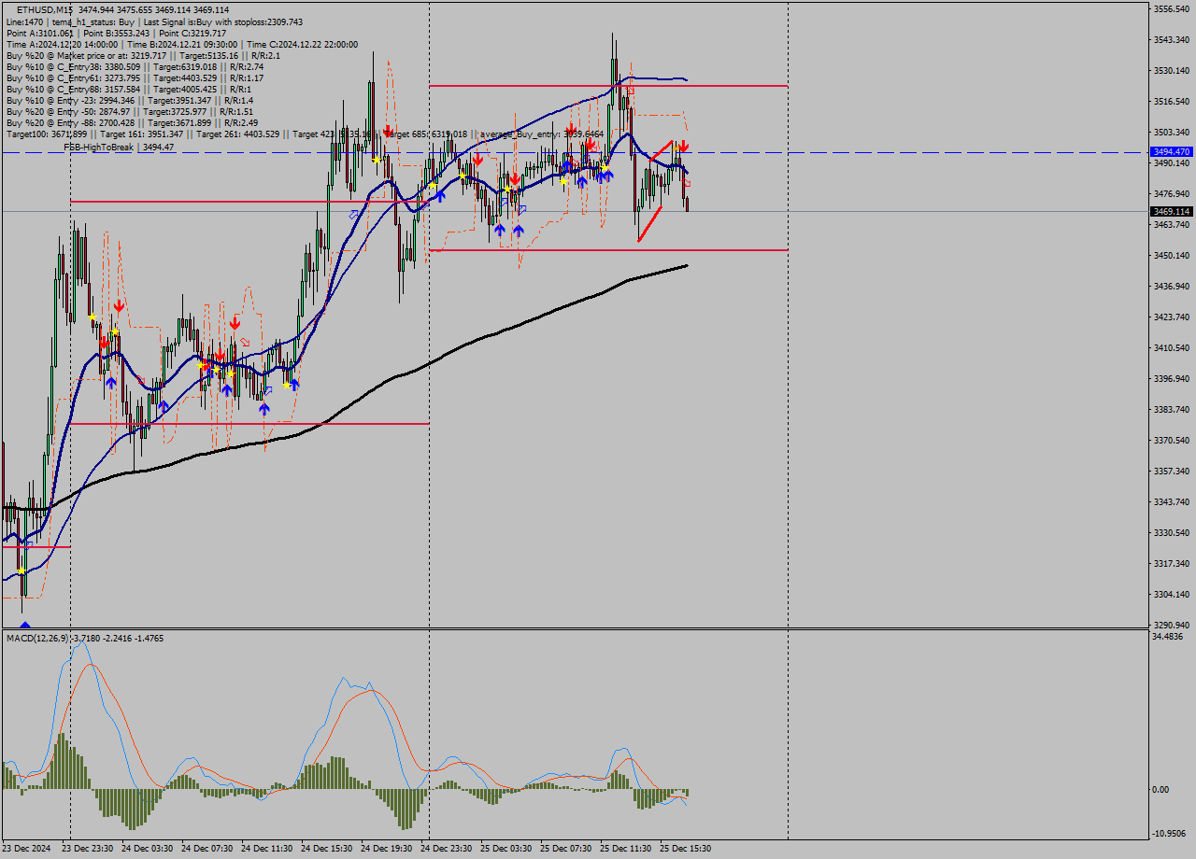1196x859 pixels.
Task: Click the blue 3494.470 price tag
Action: (1171, 151)
